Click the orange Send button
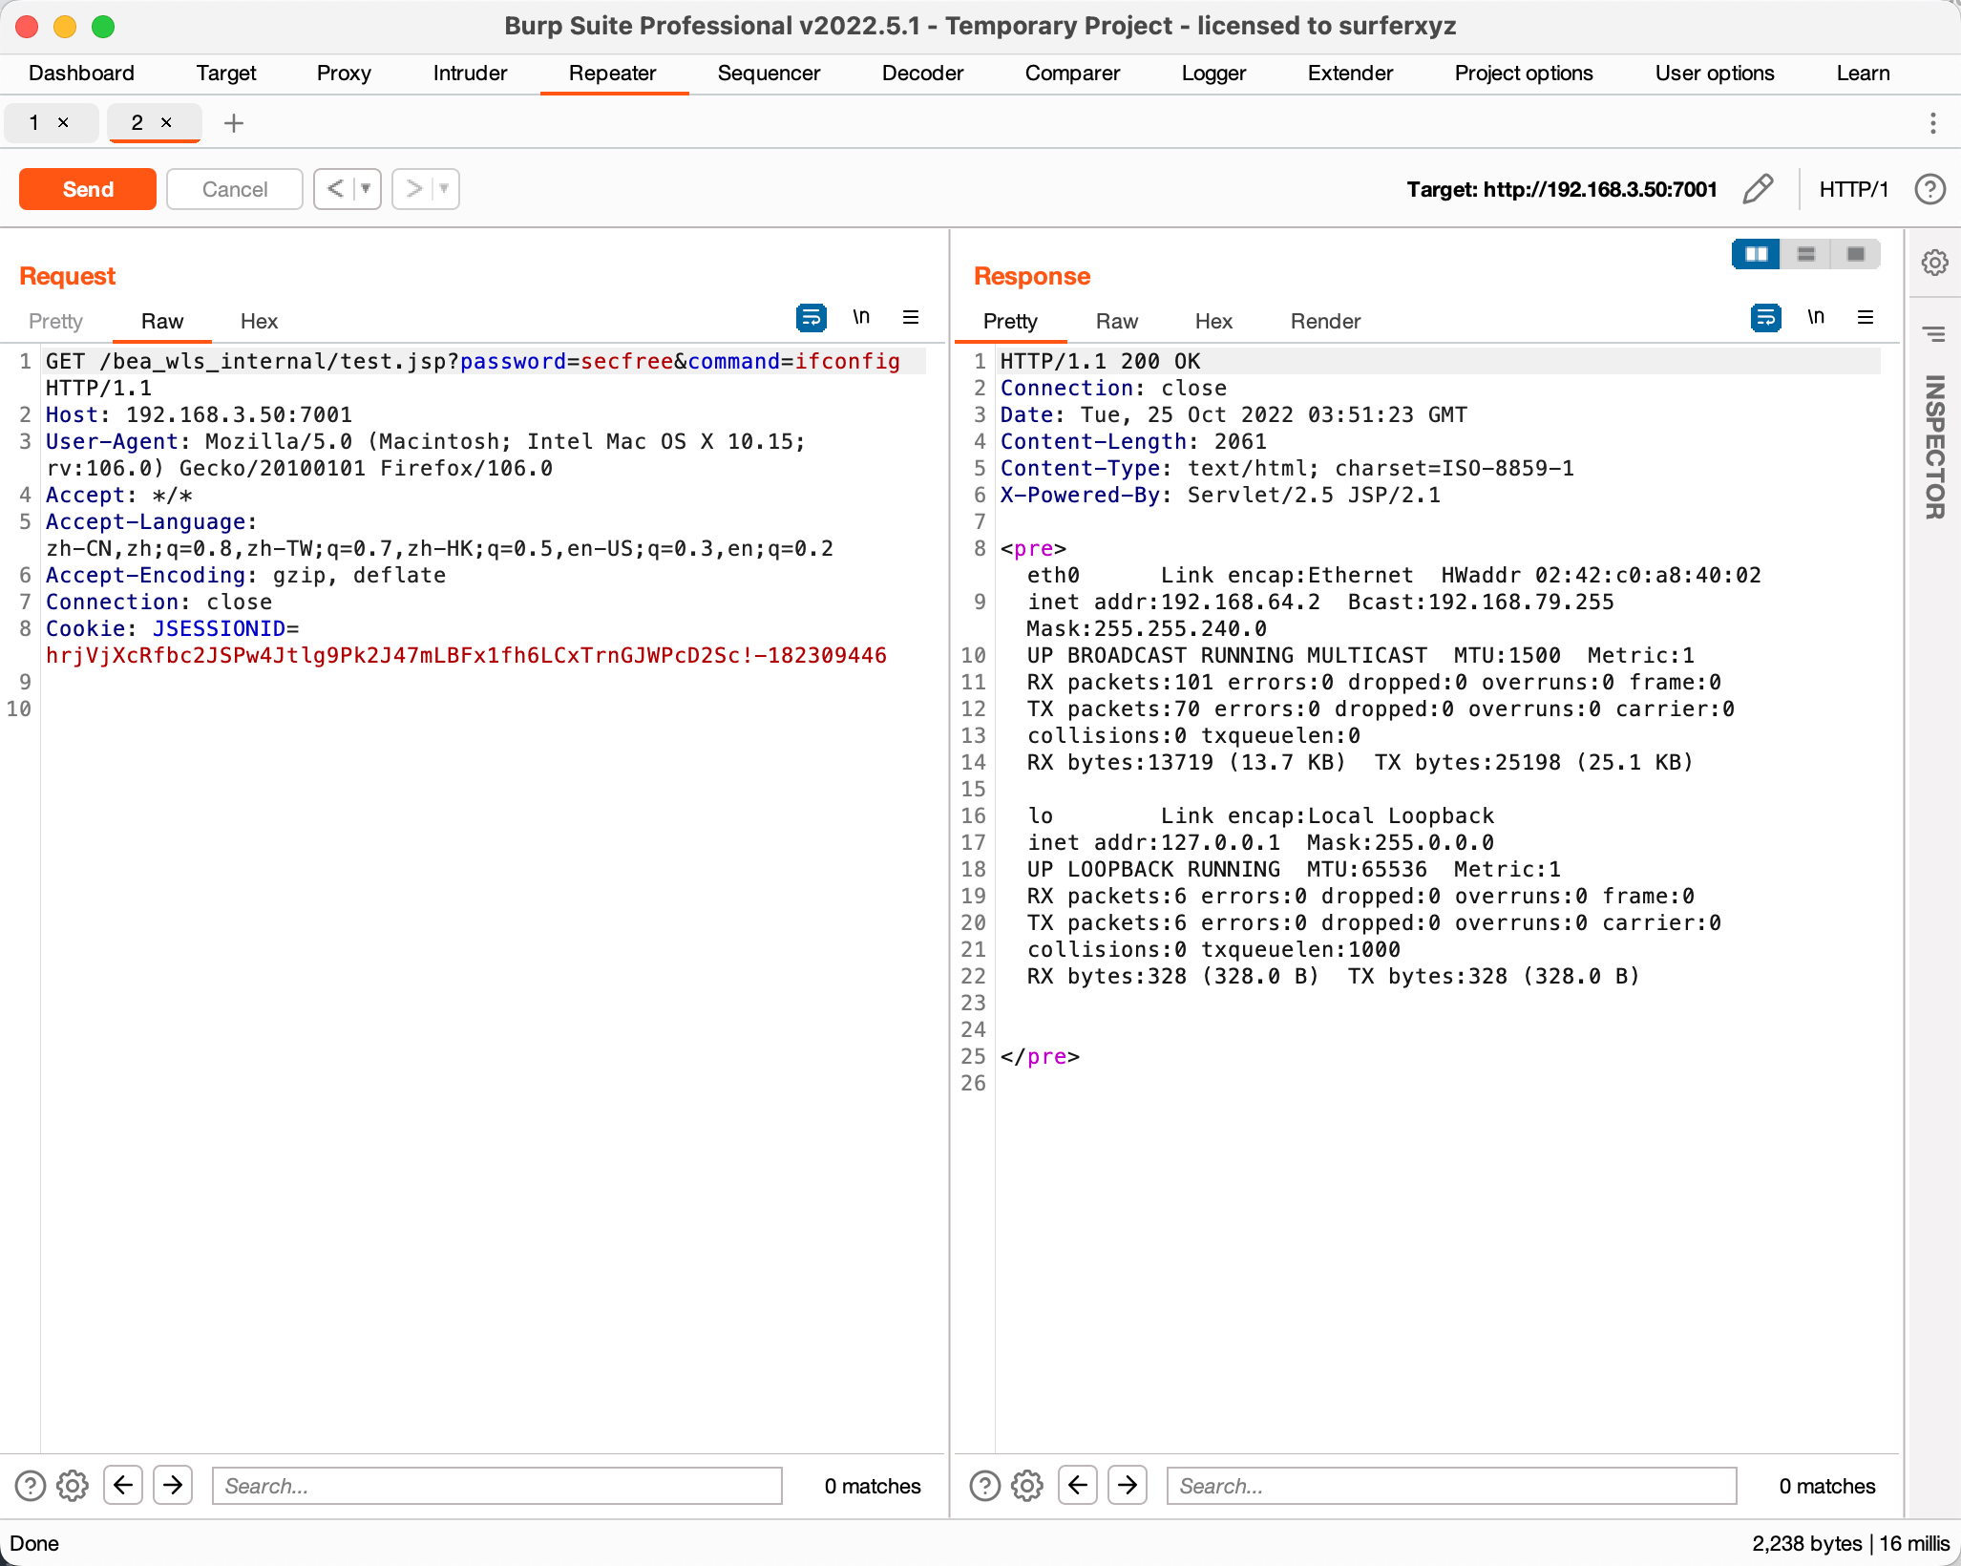Screen dimensions: 1961x1566 (x=88, y=189)
